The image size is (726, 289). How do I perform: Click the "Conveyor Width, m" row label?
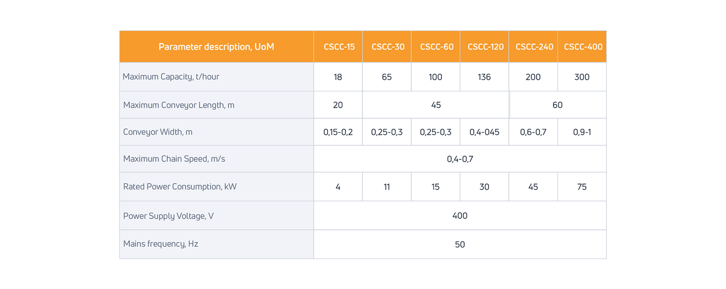pyautogui.click(x=158, y=132)
